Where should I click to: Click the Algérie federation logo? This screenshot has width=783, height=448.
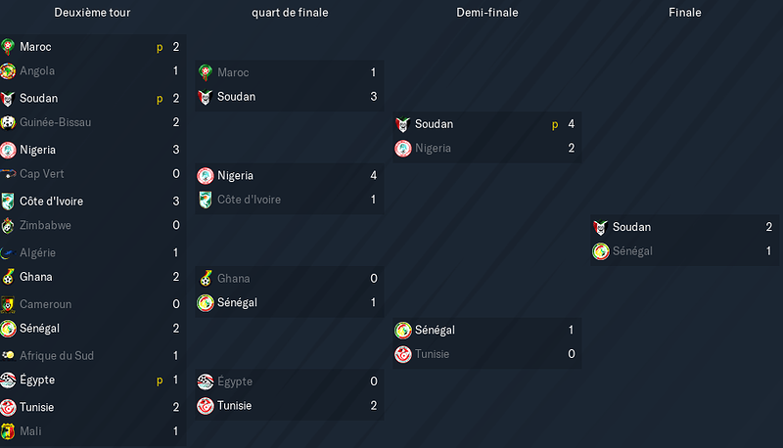click(8, 253)
